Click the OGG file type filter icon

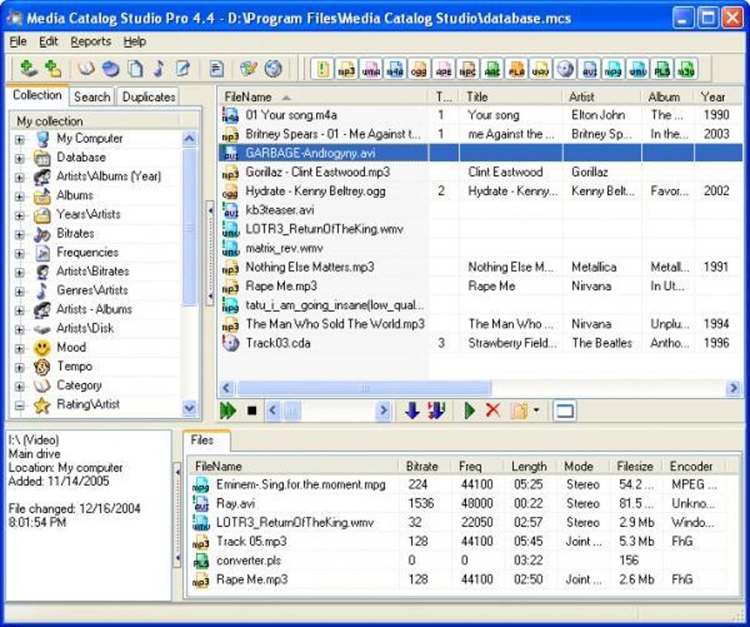[418, 69]
